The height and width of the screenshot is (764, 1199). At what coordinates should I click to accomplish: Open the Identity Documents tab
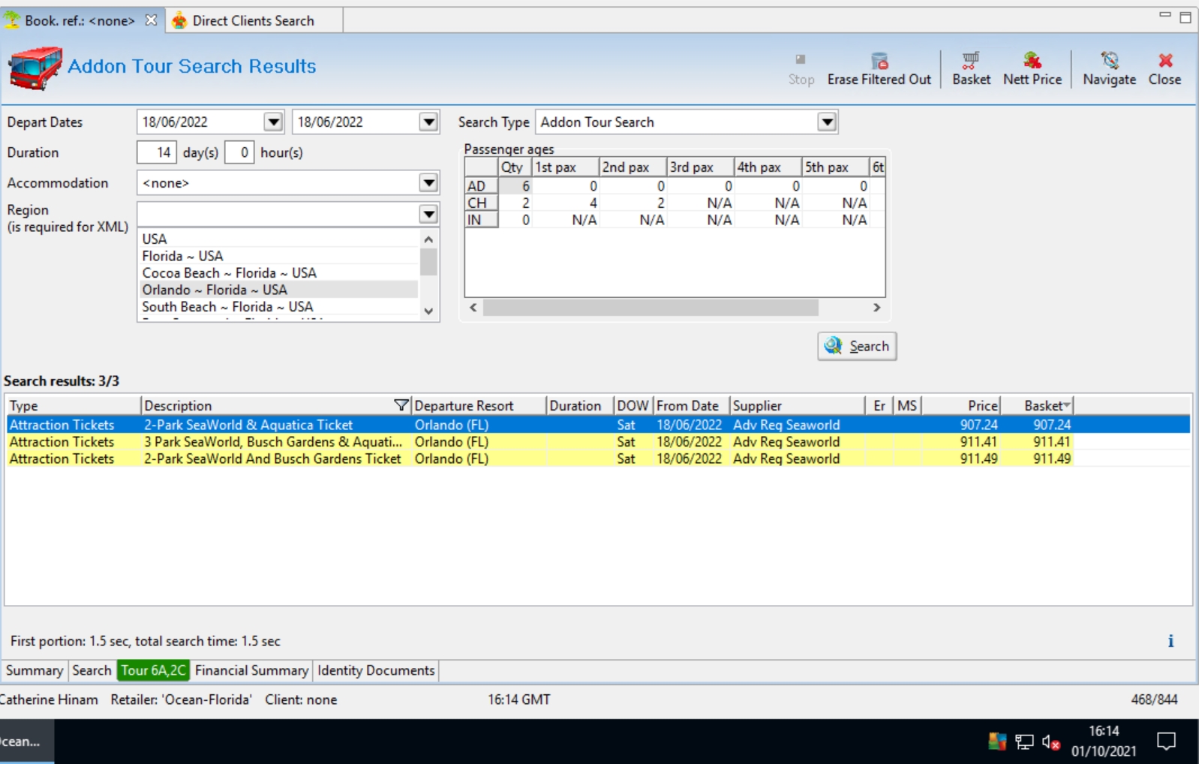click(x=376, y=670)
